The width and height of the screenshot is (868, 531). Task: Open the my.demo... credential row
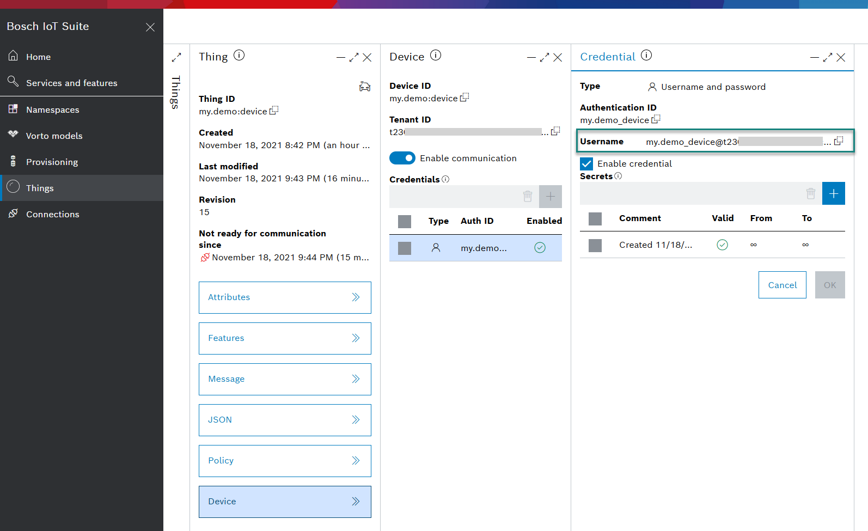[x=475, y=248]
